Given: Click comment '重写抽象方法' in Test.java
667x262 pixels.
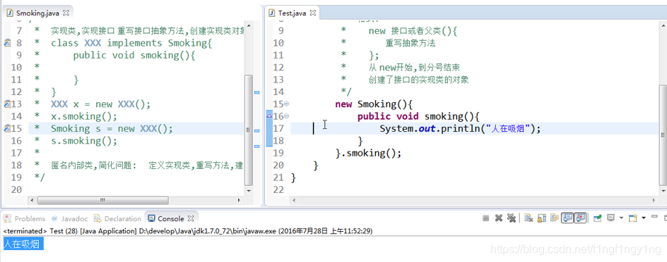Looking at the screenshot, I should click(411, 43).
